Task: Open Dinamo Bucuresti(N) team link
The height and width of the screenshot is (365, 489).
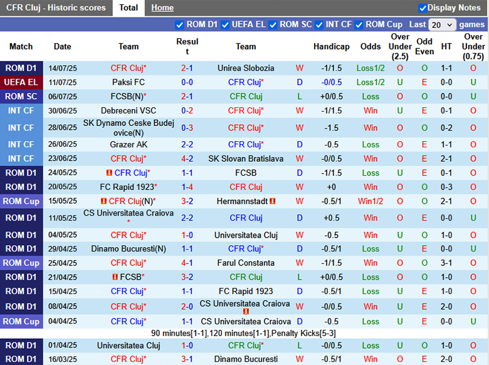Action: (x=129, y=249)
